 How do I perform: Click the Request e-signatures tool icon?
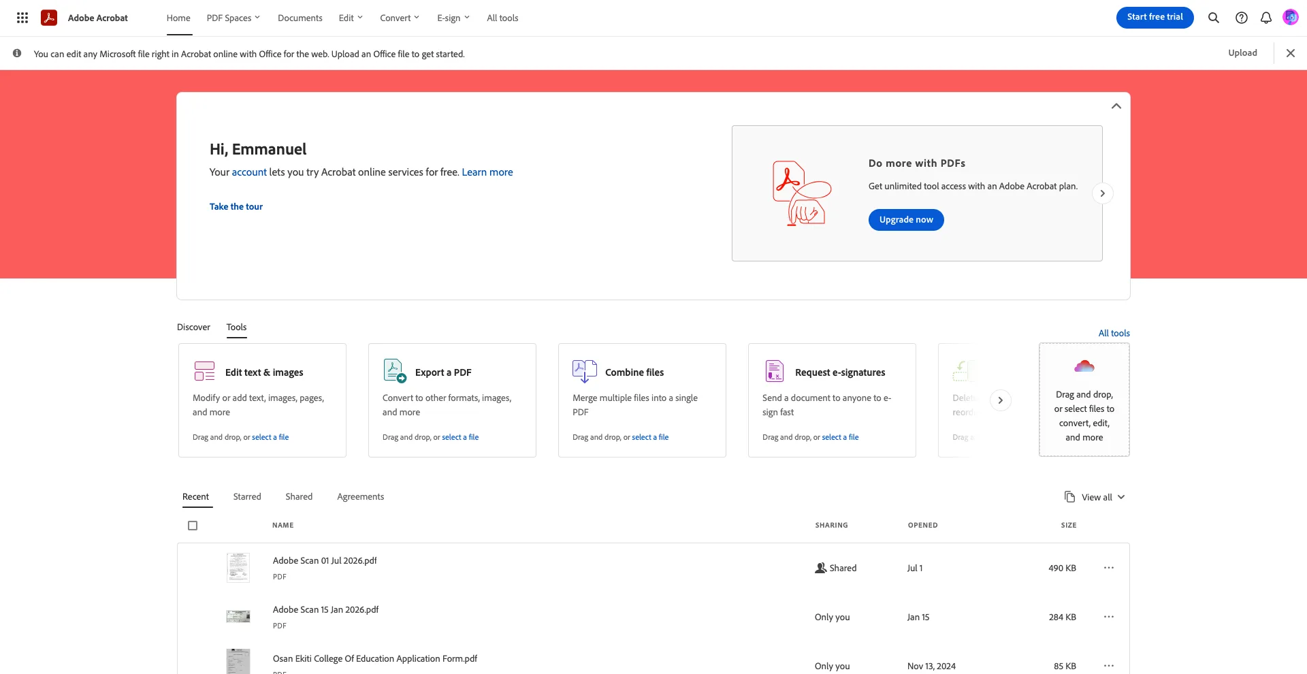pos(775,371)
